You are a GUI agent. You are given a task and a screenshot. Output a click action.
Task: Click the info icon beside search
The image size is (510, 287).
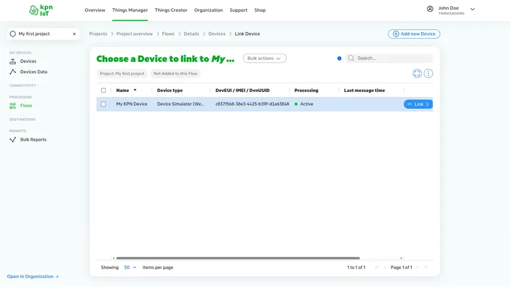[x=339, y=59]
